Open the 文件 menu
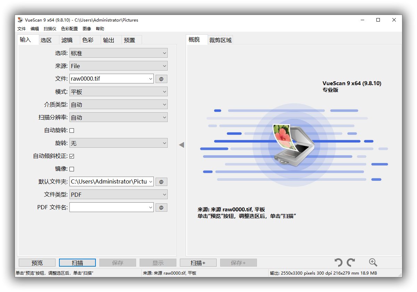Viewport: 417px width, 292px height. (22, 29)
